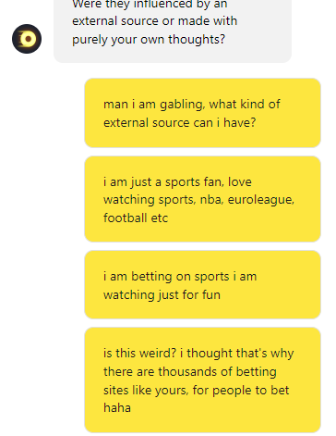Click 'i am betting on sports i am' line

[180, 277]
